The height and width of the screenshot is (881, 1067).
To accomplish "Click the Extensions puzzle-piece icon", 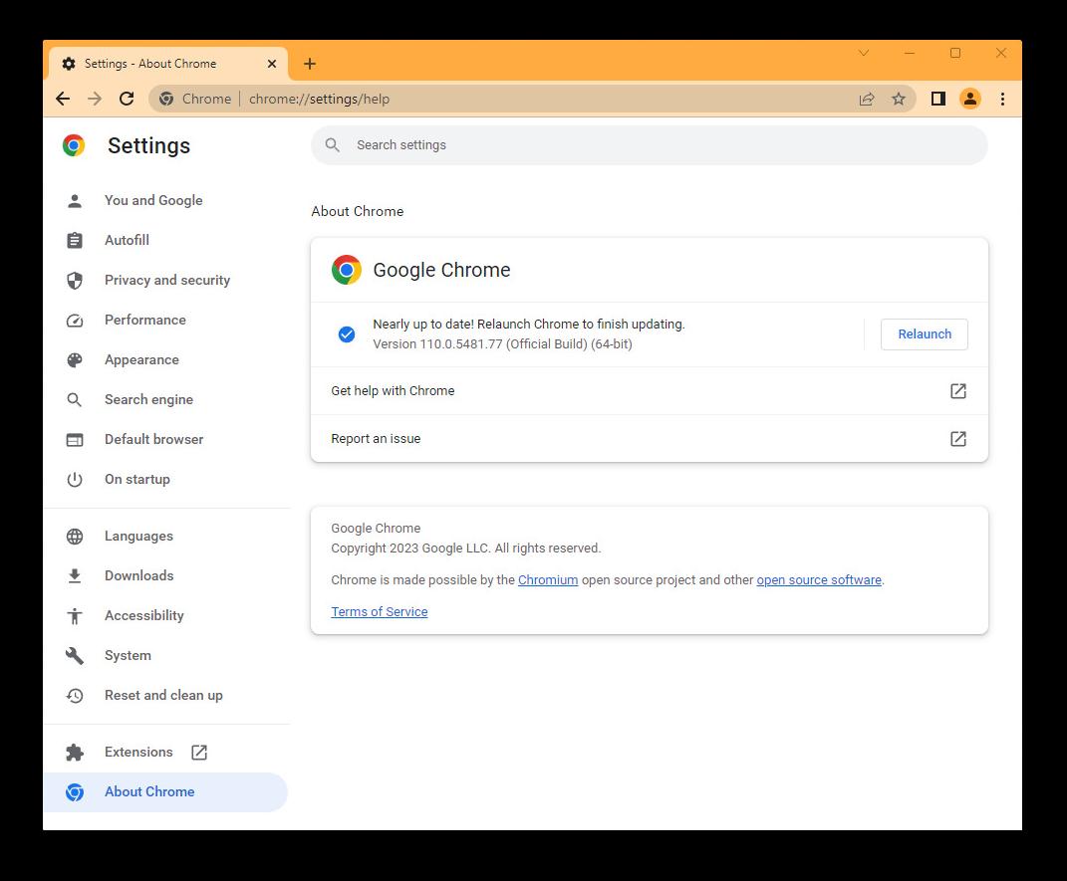I will tap(75, 752).
